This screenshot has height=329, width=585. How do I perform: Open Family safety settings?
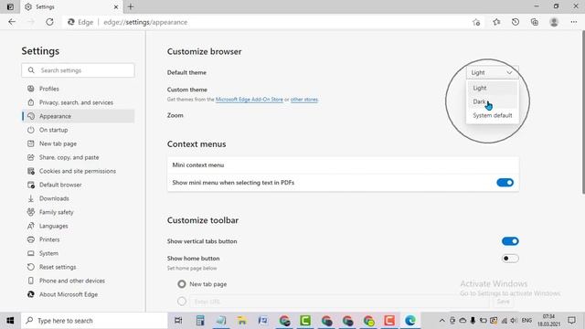point(78,212)
